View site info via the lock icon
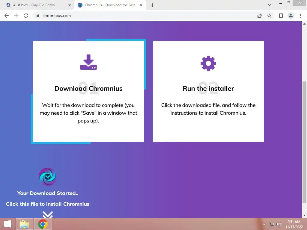Viewport: 307px width, 230px height. pyautogui.click(x=38, y=16)
